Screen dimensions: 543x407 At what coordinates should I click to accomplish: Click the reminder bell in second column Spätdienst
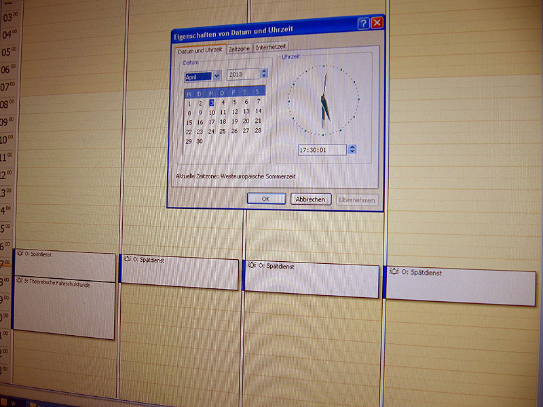pos(126,259)
